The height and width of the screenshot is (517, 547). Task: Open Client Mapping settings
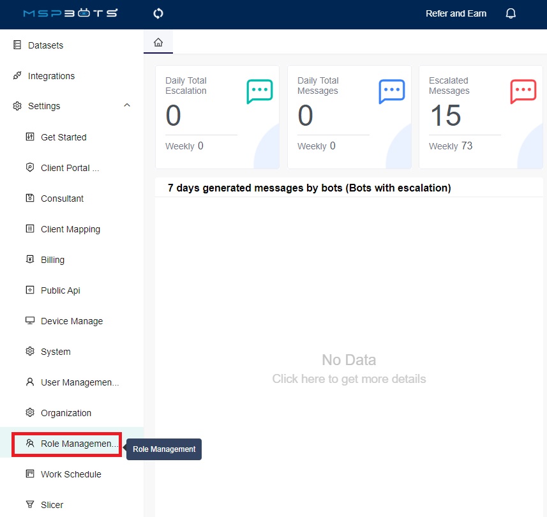[x=70, y=229]
